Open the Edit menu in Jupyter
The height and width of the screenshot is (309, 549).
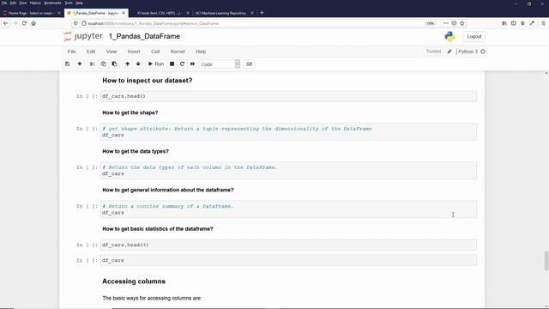pyautogui.click(x=91, y=51)
